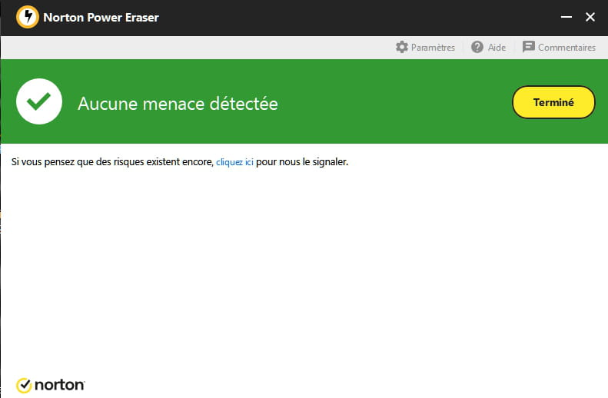Click the Aide question mark icon

[477, 48]
